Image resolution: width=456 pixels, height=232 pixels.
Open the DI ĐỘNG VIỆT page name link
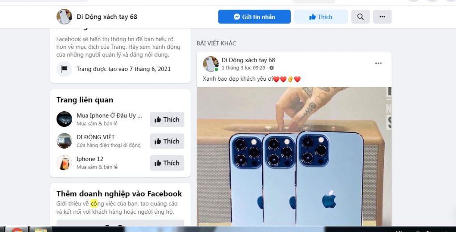[x=95, y=137]
